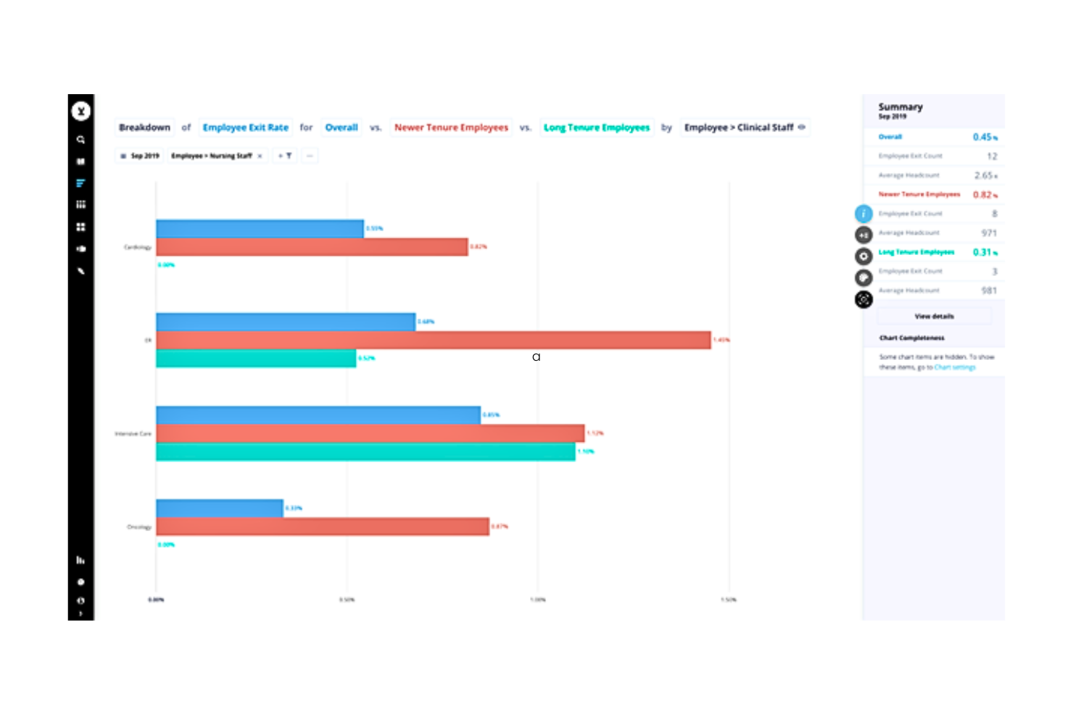Open the Sep 2019 time period picker
The width and height of the screenshot is (1073, 715).
[x=141, y=156]
